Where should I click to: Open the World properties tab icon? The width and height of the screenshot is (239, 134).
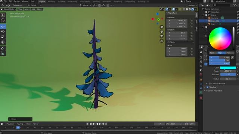(x=201, y=74)
